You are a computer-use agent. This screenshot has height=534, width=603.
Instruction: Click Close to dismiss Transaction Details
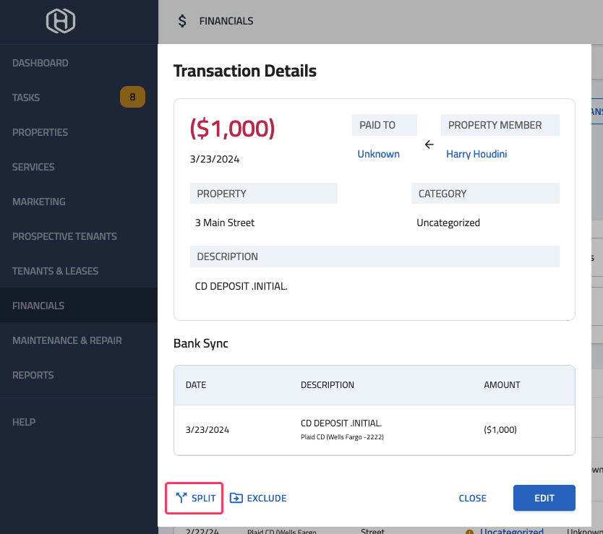472,498
